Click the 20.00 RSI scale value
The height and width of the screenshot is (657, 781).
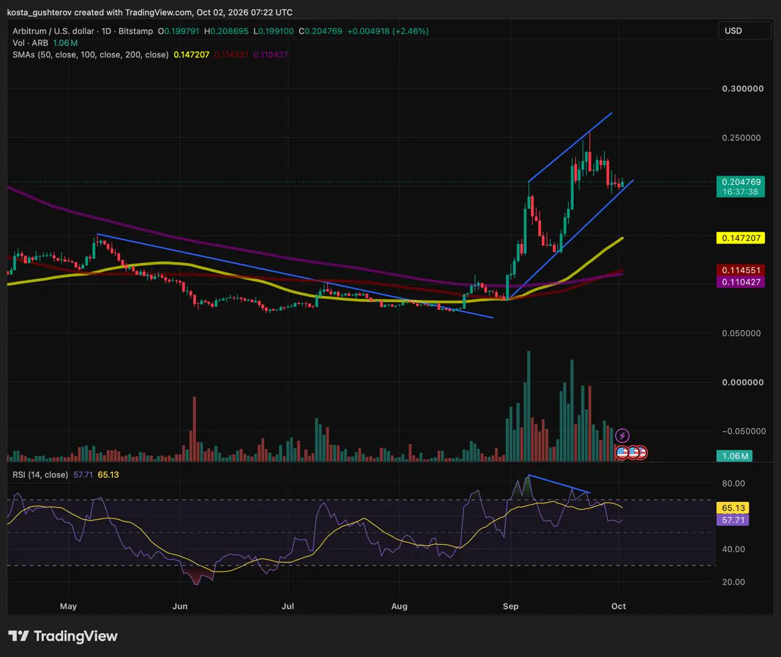[x=733, y=582]
